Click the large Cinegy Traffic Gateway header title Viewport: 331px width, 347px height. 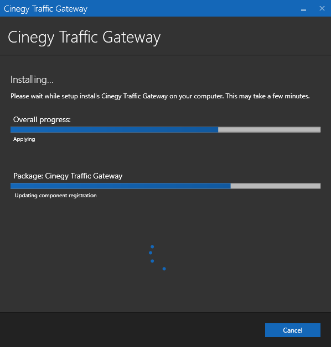[84, 38]
